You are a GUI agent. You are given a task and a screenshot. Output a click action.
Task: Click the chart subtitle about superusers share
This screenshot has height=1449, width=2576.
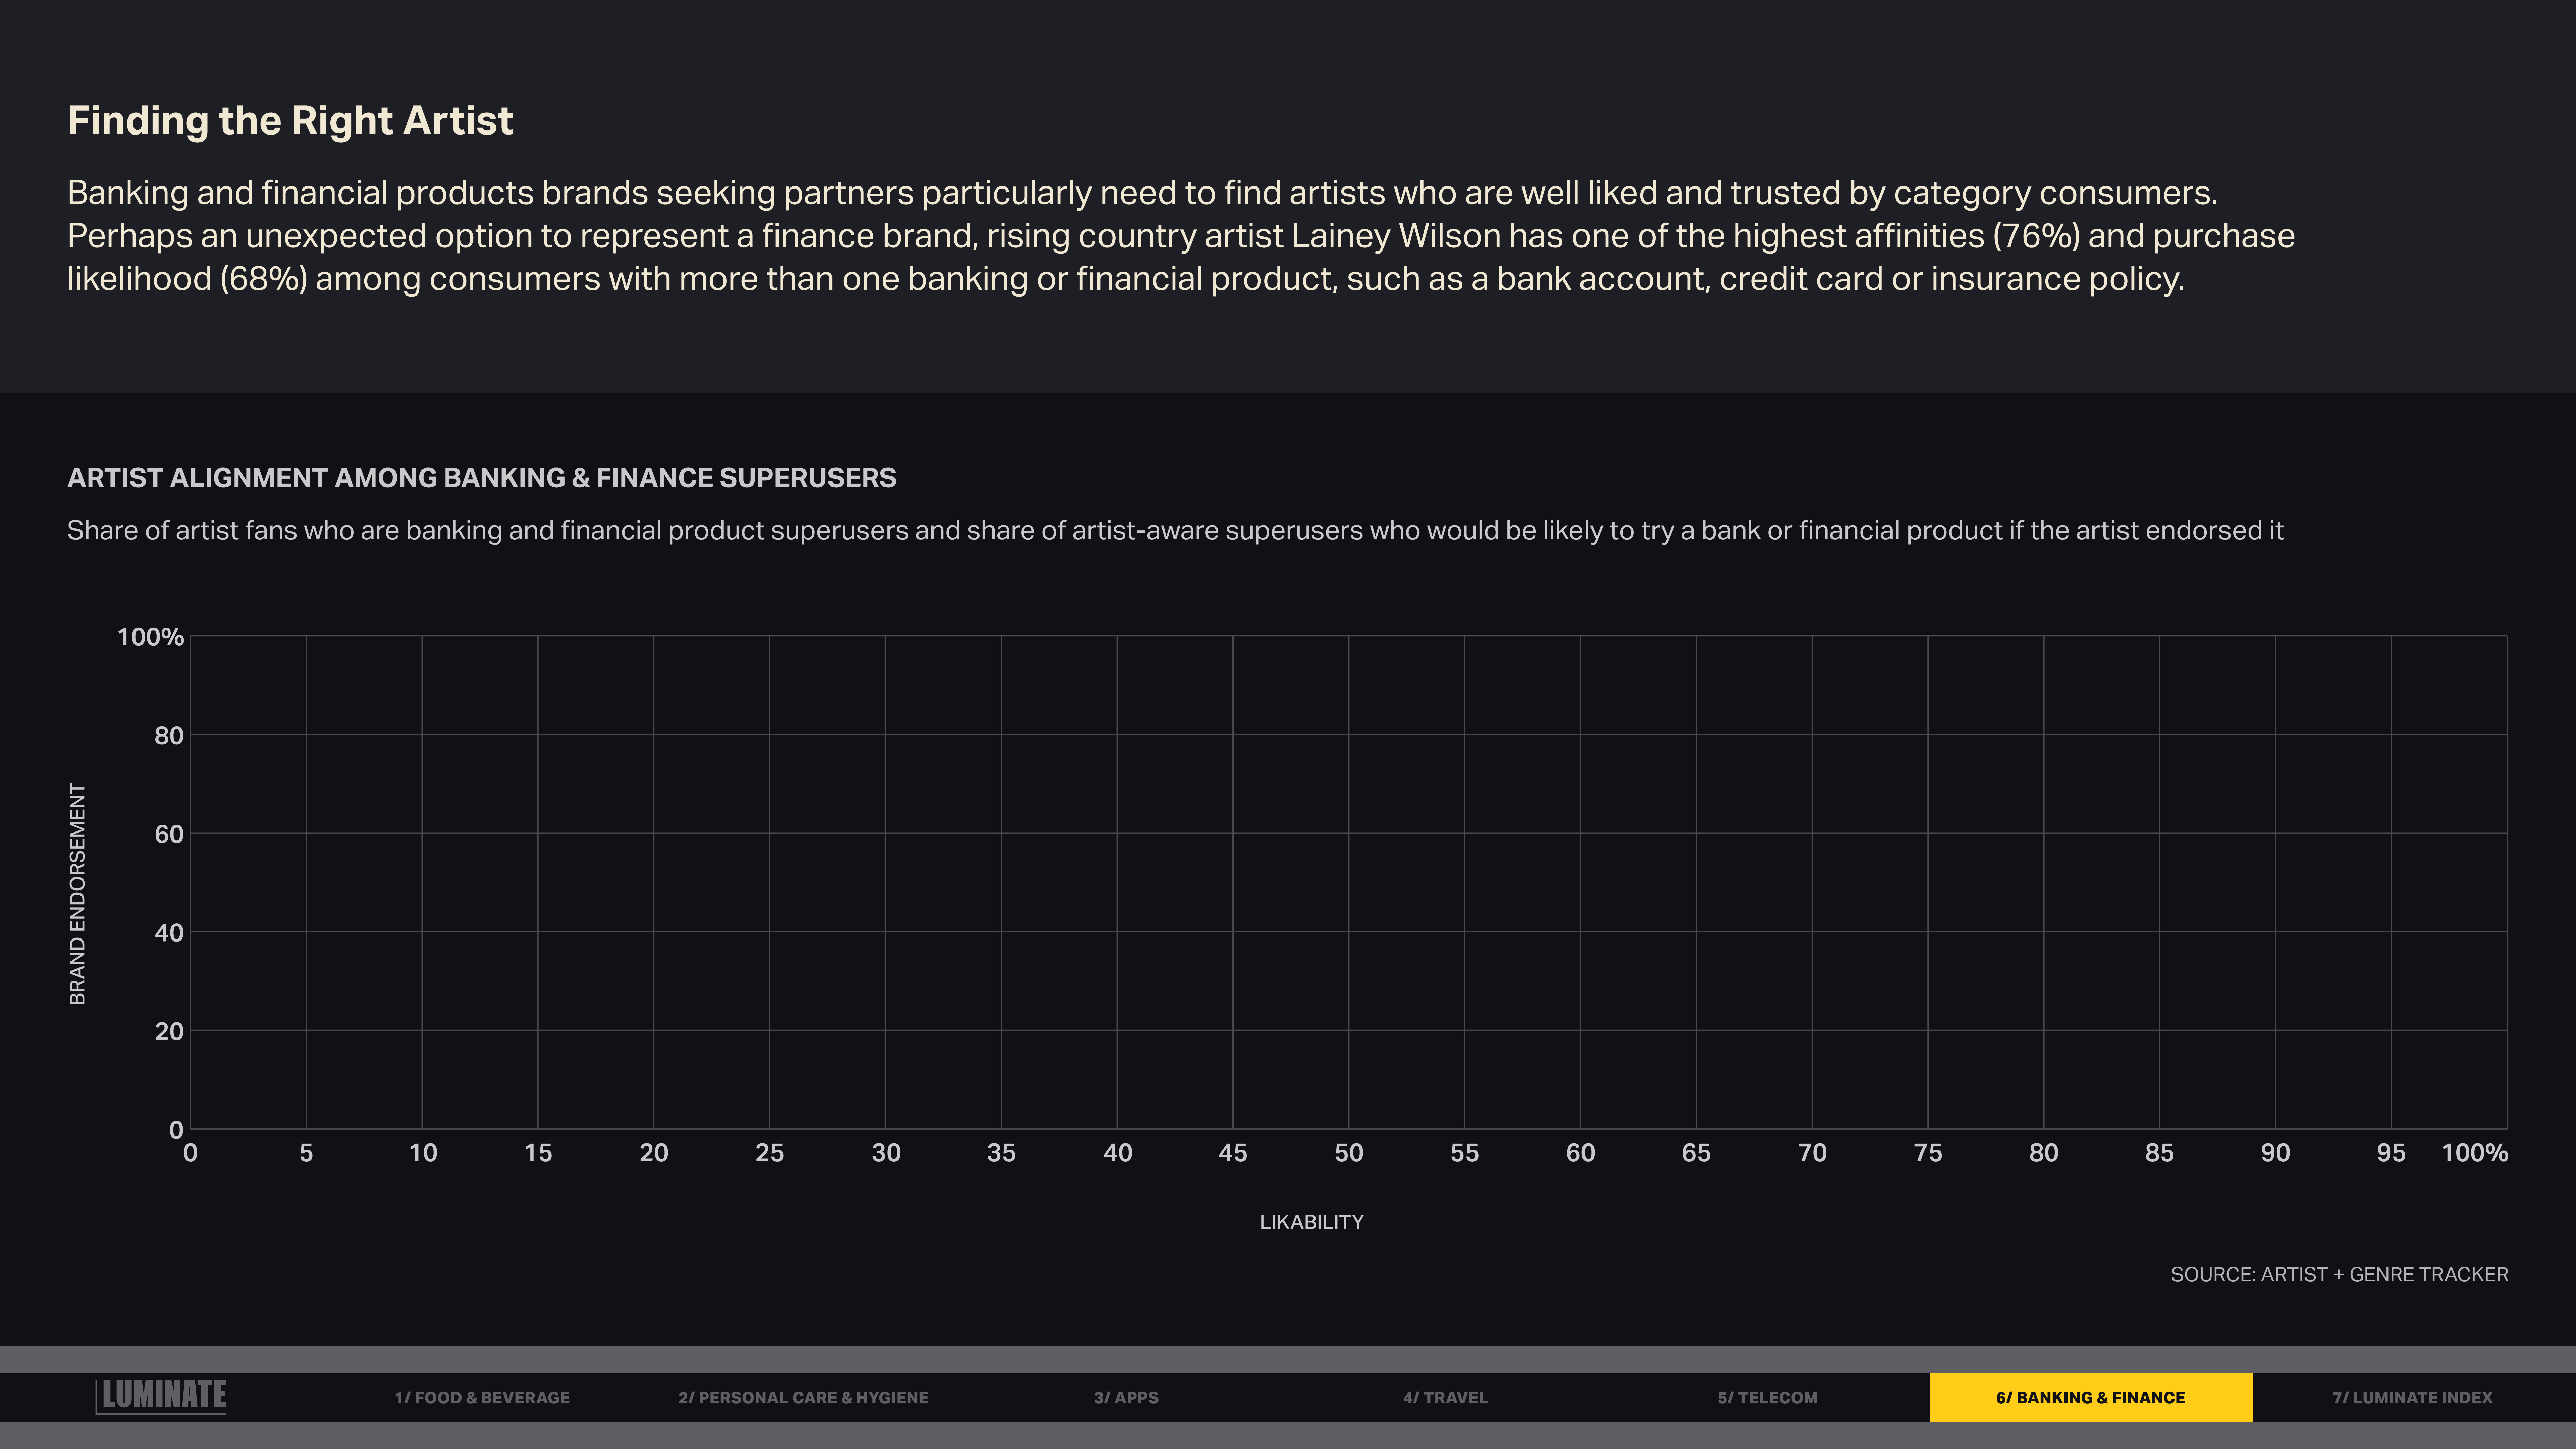point(1175,530)
